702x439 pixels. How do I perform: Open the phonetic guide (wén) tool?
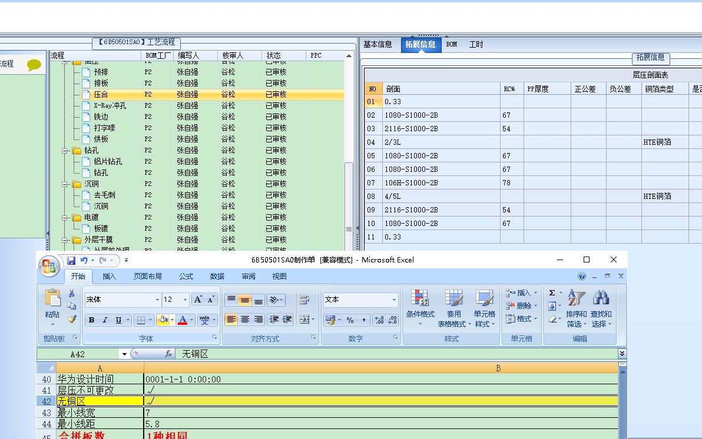click(x=204, y=320)
